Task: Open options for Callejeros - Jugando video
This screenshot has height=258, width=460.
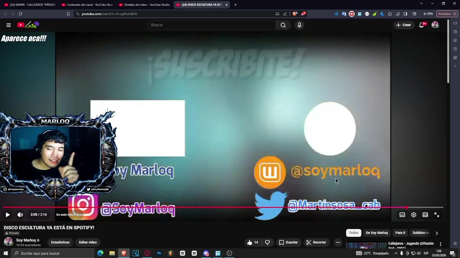Action: [x=441, y=244]
